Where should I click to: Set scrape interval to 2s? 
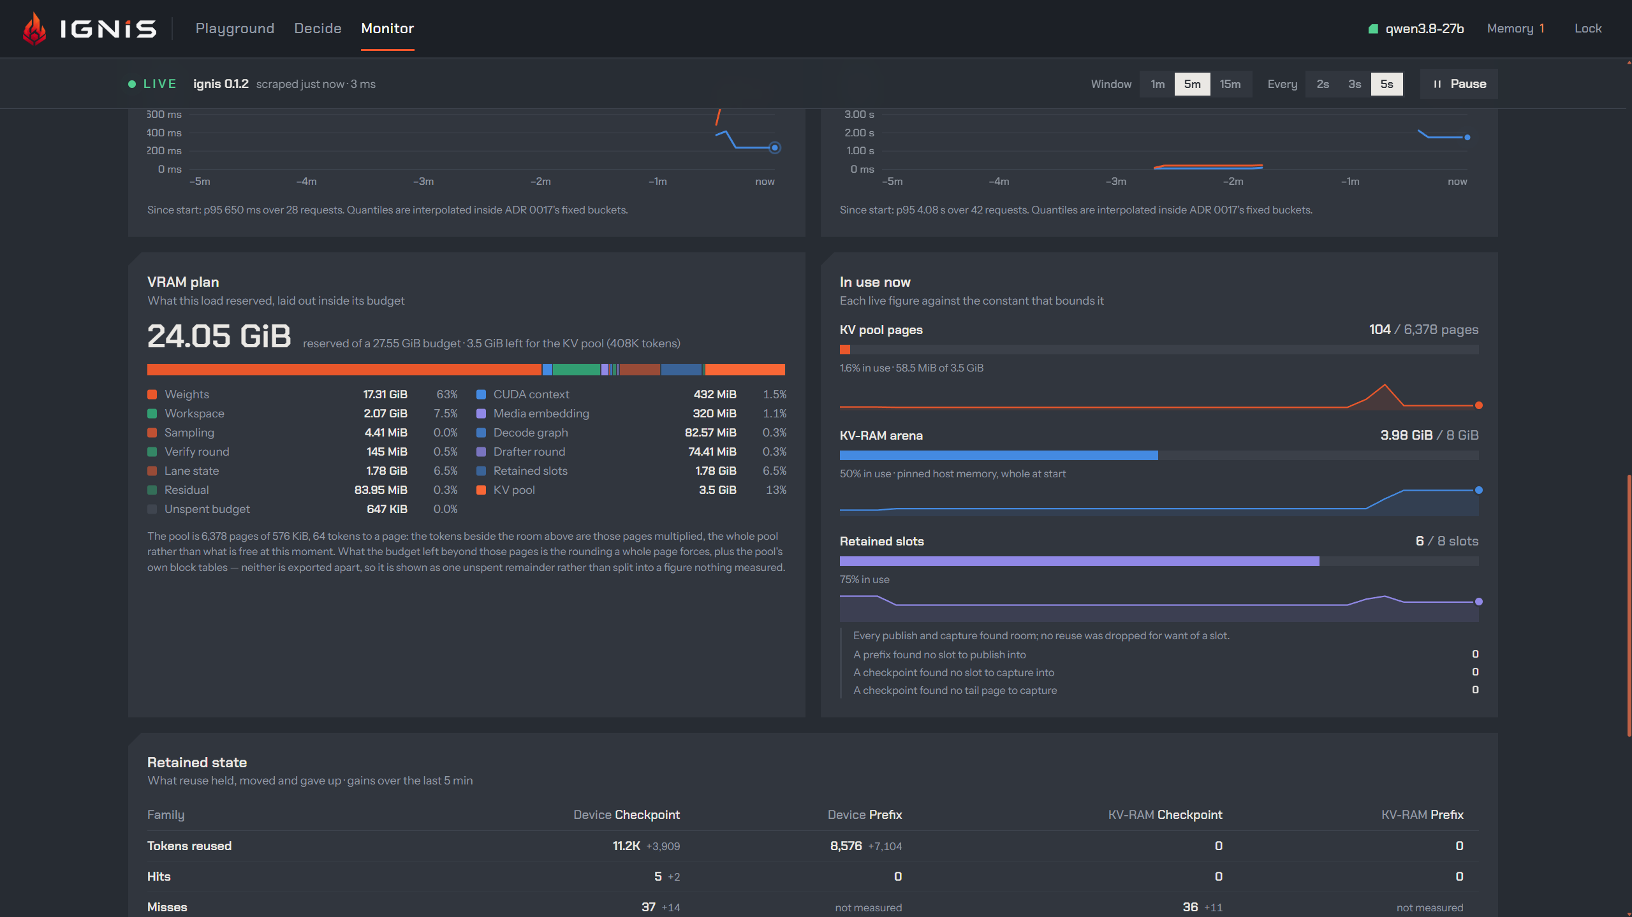tap(1323, 84)
